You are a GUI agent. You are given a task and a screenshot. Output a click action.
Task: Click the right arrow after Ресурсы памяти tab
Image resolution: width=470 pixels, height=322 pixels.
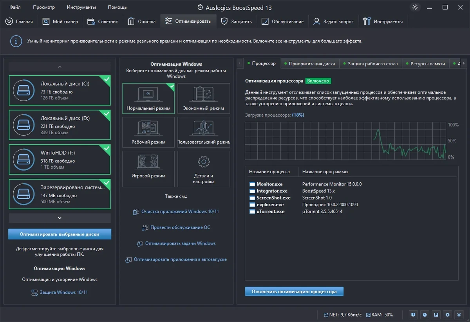[x=464, y=63]
